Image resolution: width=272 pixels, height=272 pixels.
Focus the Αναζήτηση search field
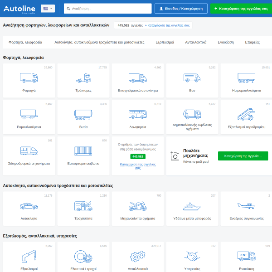(x=108, y=9)
